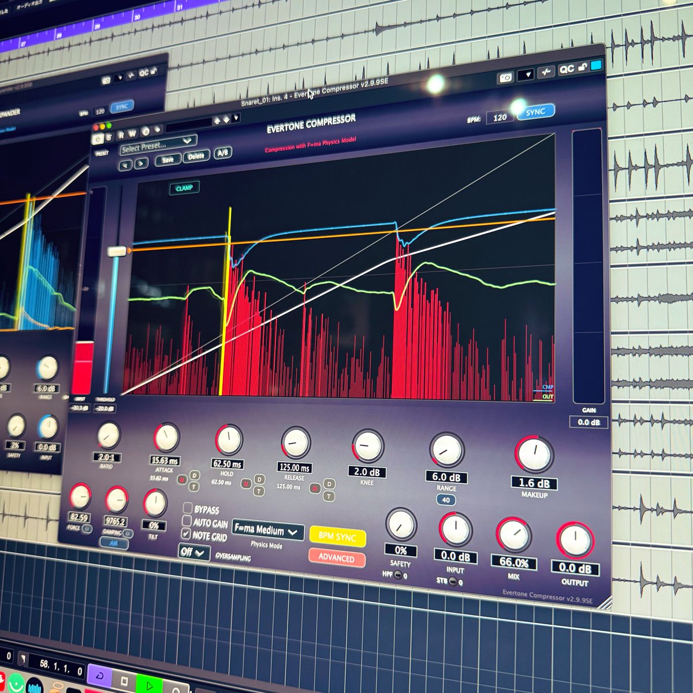This screenshot has height=693, width=693.
Task: Click the small arrow icon before host preset field
Action: (158, 131)
